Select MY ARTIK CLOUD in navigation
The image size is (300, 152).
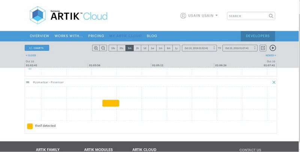[x=125, y=36]
